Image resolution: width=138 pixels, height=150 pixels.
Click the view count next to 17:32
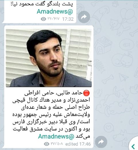pos(54,19)
